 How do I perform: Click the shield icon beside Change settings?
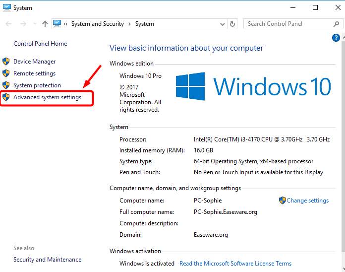(x=282, y=200)
